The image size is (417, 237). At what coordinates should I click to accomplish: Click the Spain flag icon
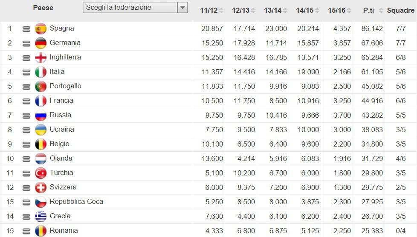click(x=41, y=28)
